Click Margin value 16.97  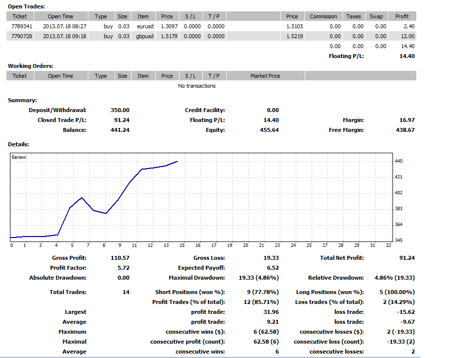[407, 120]
